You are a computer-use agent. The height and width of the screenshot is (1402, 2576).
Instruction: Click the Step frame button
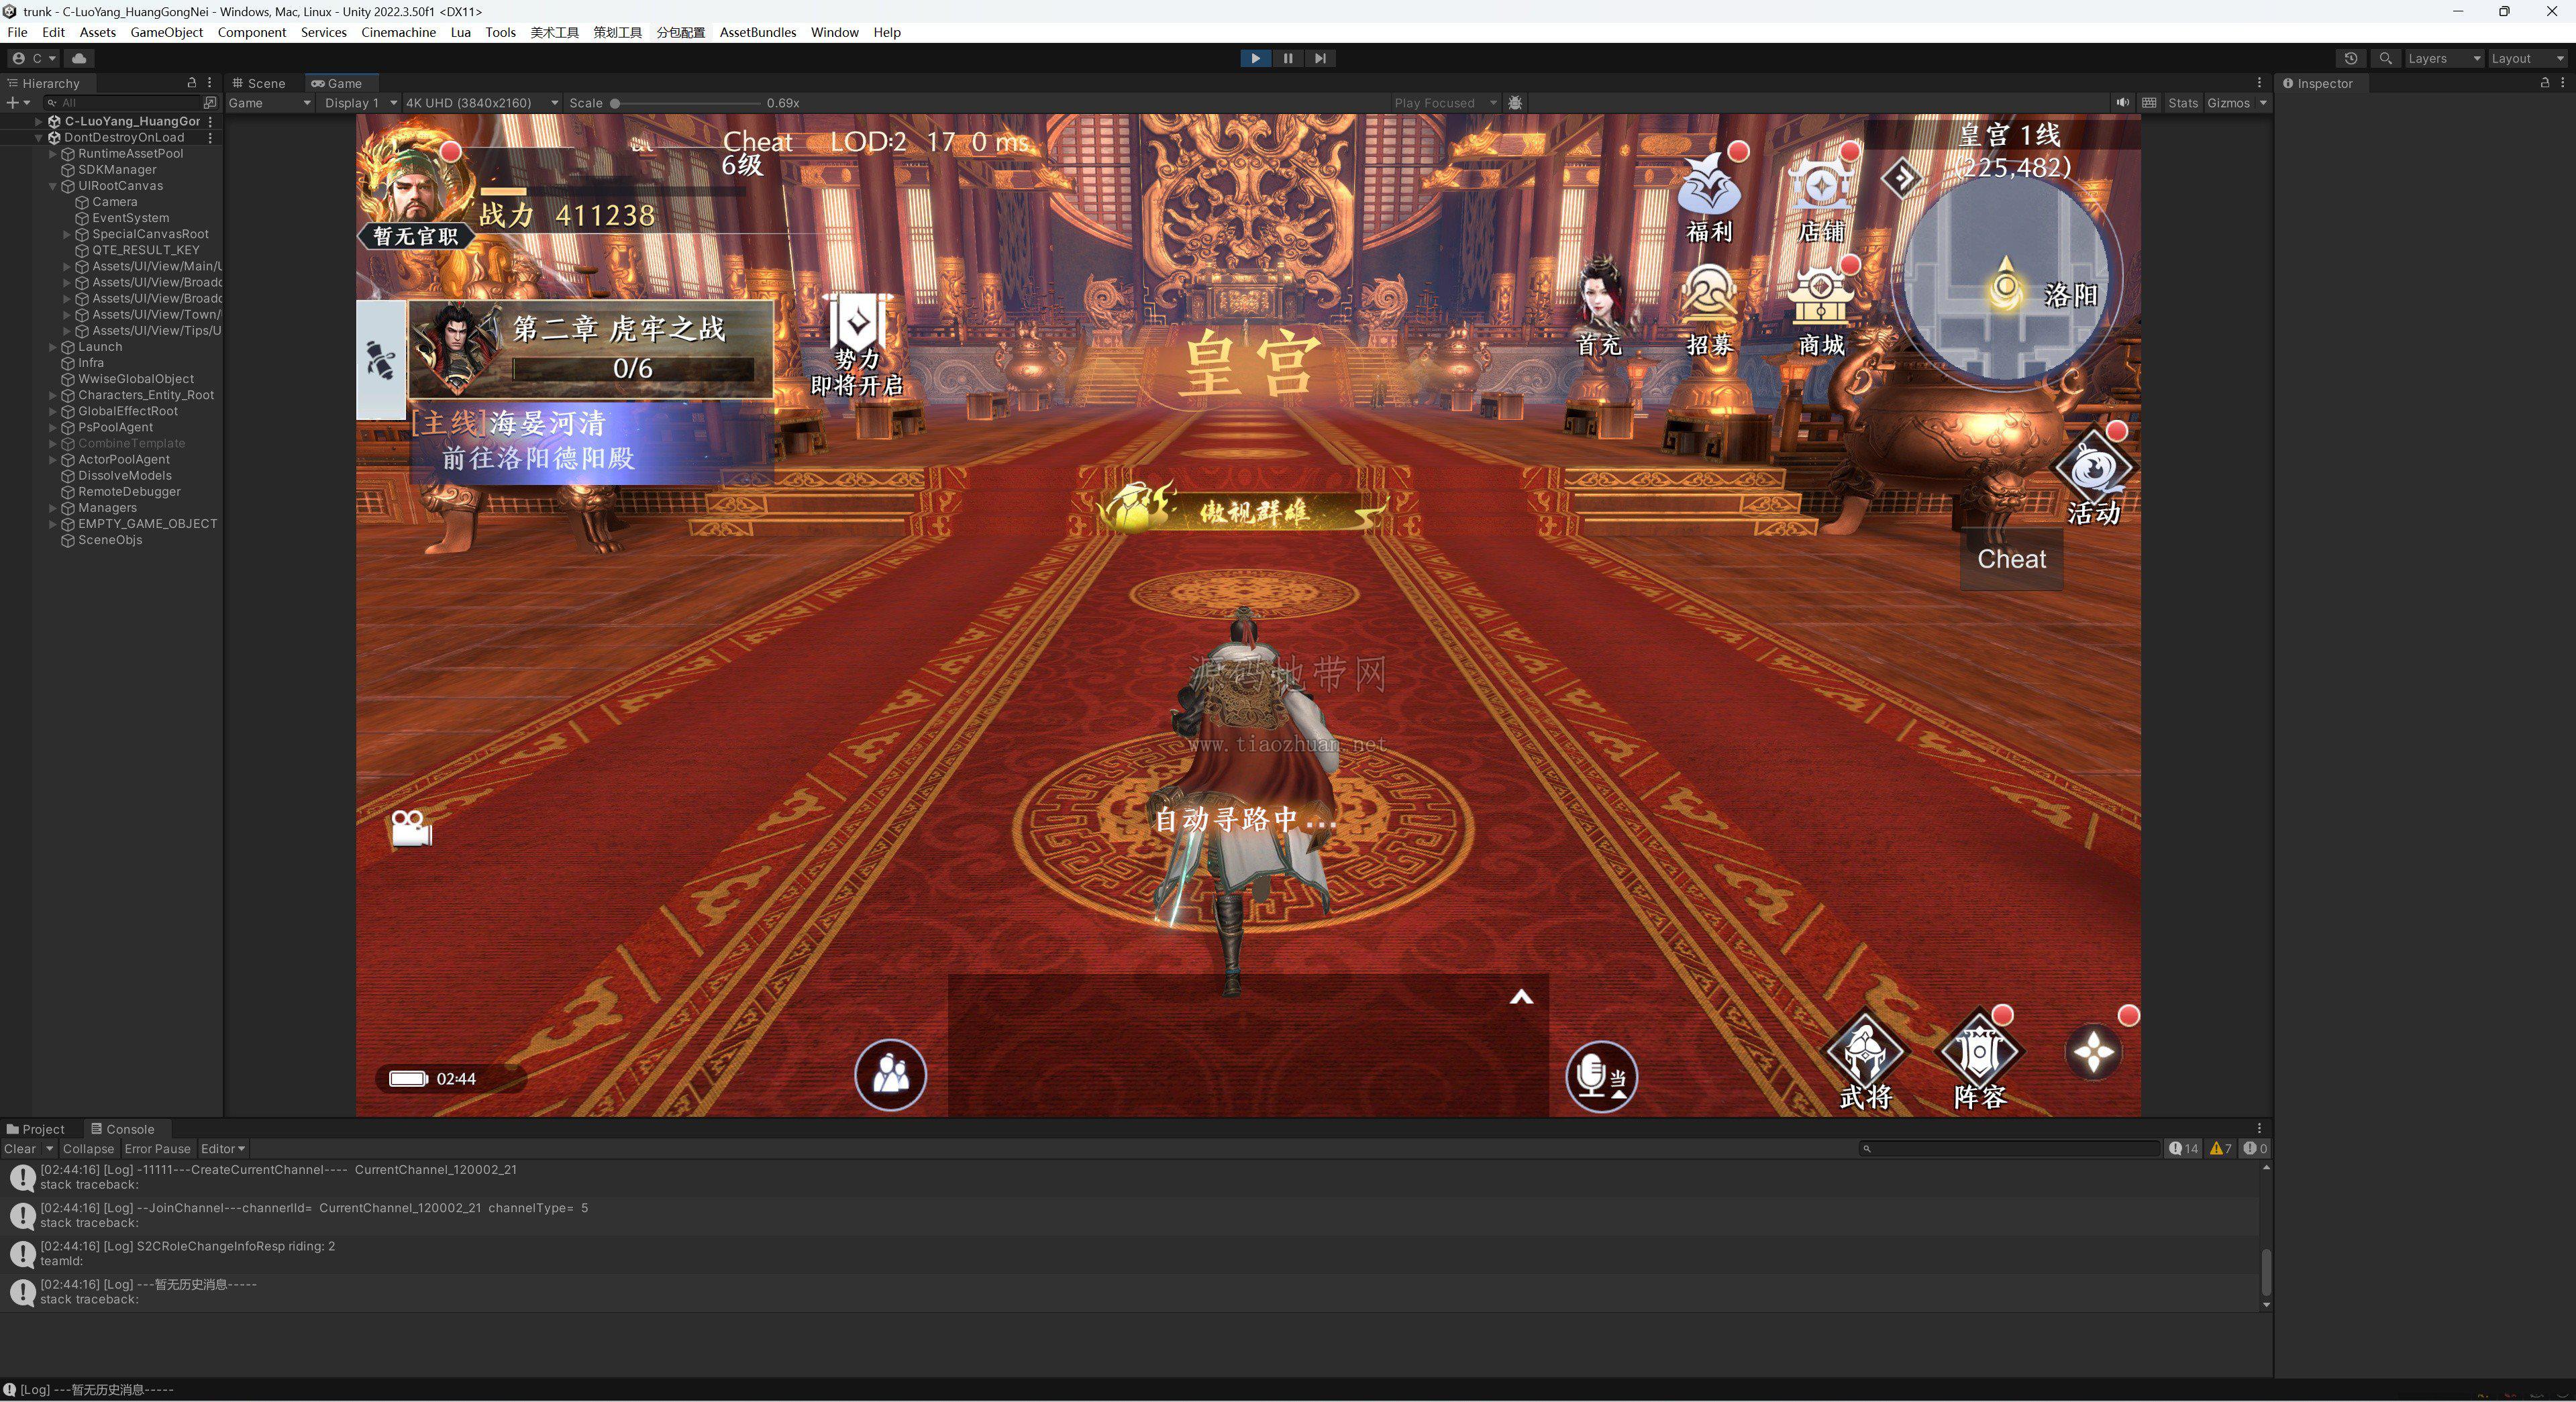click(1321, 58)
